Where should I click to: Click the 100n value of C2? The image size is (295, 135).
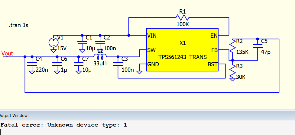point(110,49)
